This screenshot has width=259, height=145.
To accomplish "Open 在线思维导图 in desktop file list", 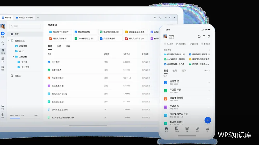I will pos(57,86).
